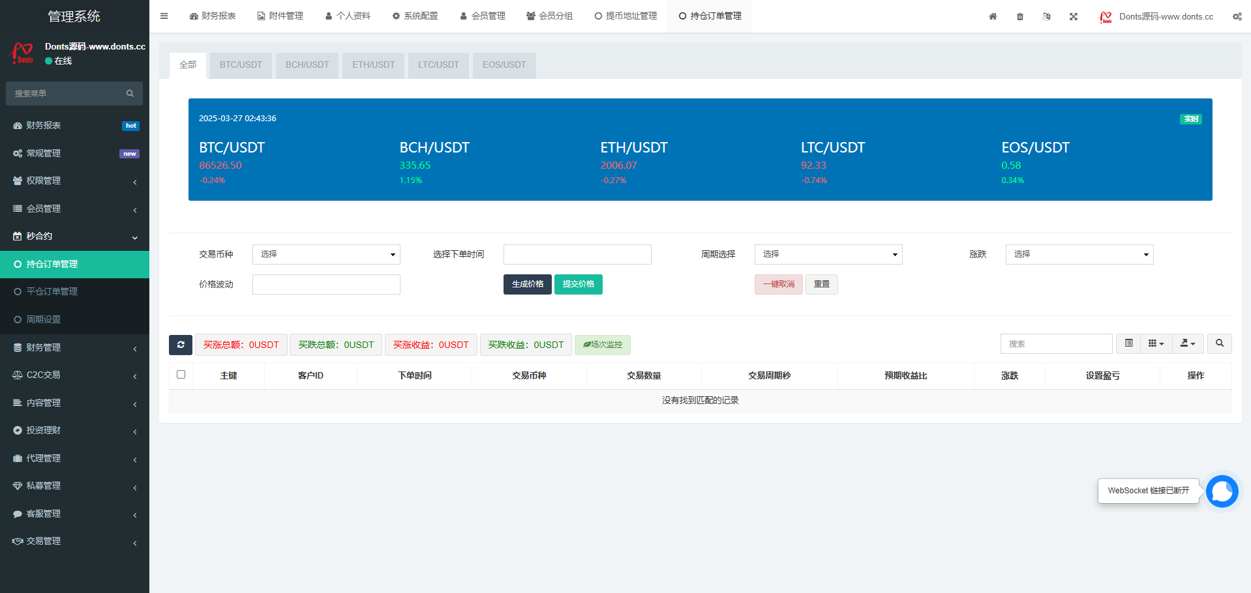Collapse the 秒合约 sidebar menu
The image size is (1251, 593).
click(x=74, y=237)
